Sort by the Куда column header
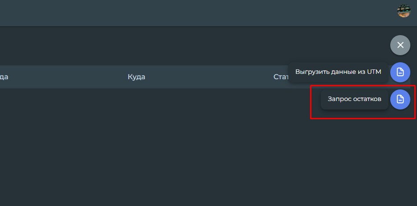Viewport: 417px width, 206px height. [x=136, y=77]
